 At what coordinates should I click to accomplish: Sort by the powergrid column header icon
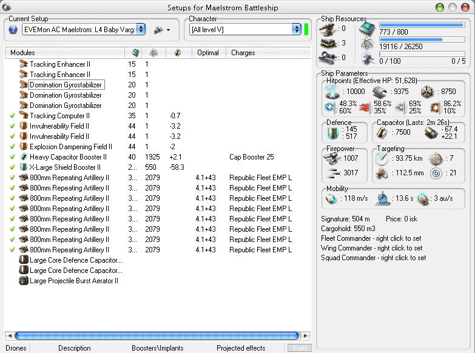154,53
